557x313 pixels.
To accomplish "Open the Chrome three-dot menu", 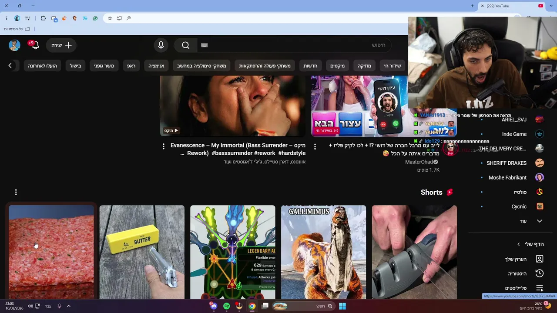I will (x=7, y=18).
